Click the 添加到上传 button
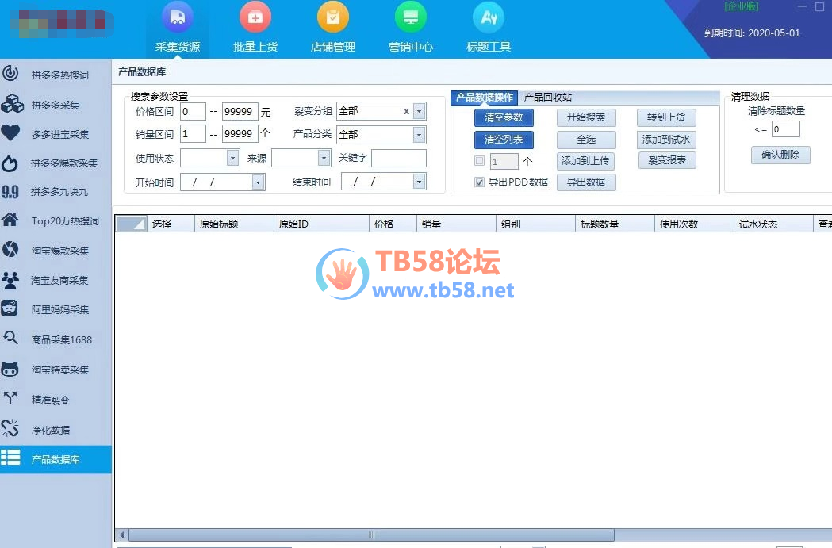Screen dimensions: 832x548 [x=585, y=161]
